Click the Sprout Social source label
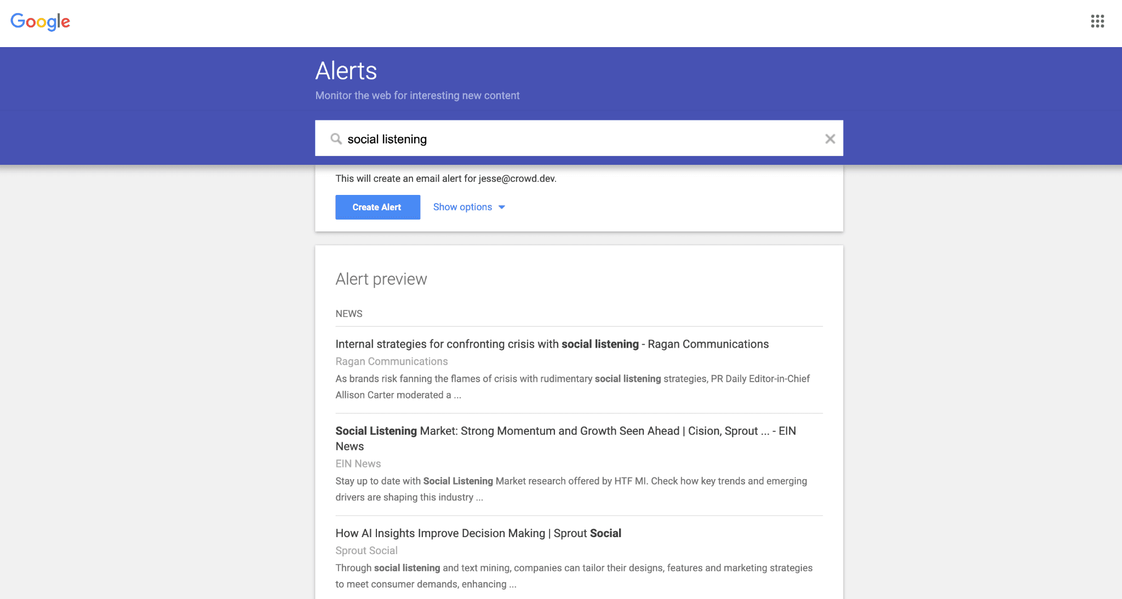The height and width of the screenshot is (599, 1122). tap(367, 550)
